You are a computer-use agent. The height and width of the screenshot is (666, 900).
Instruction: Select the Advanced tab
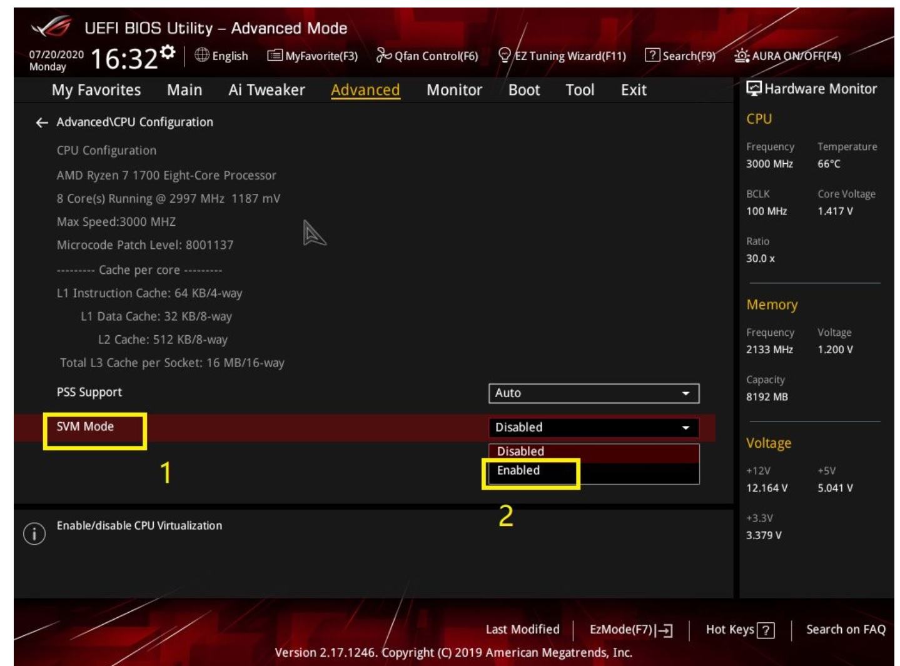point(365,90)
